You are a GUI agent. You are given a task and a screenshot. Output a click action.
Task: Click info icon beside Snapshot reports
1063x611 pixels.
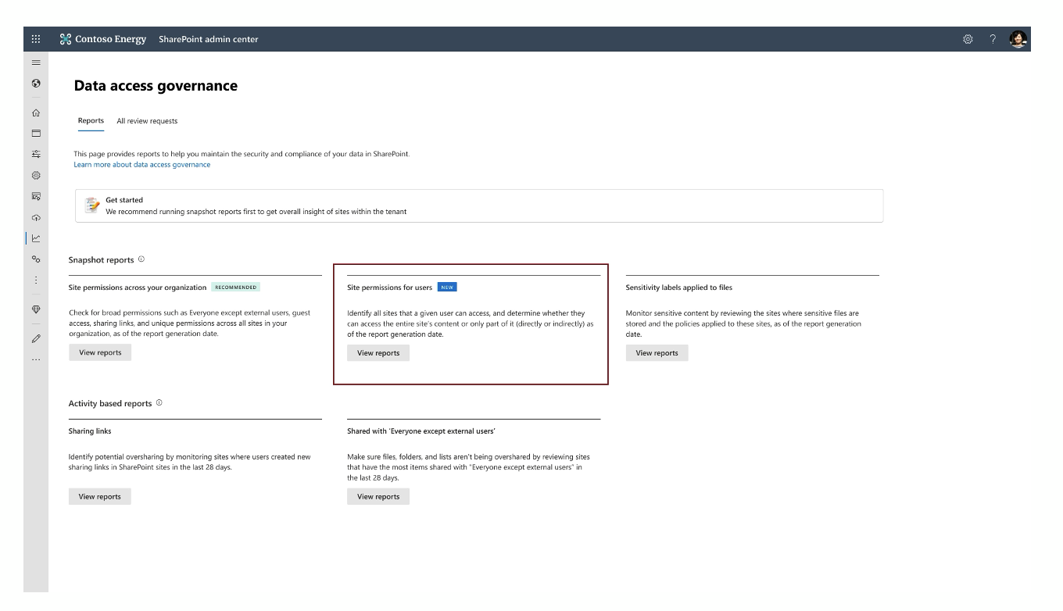coord(141,259)
